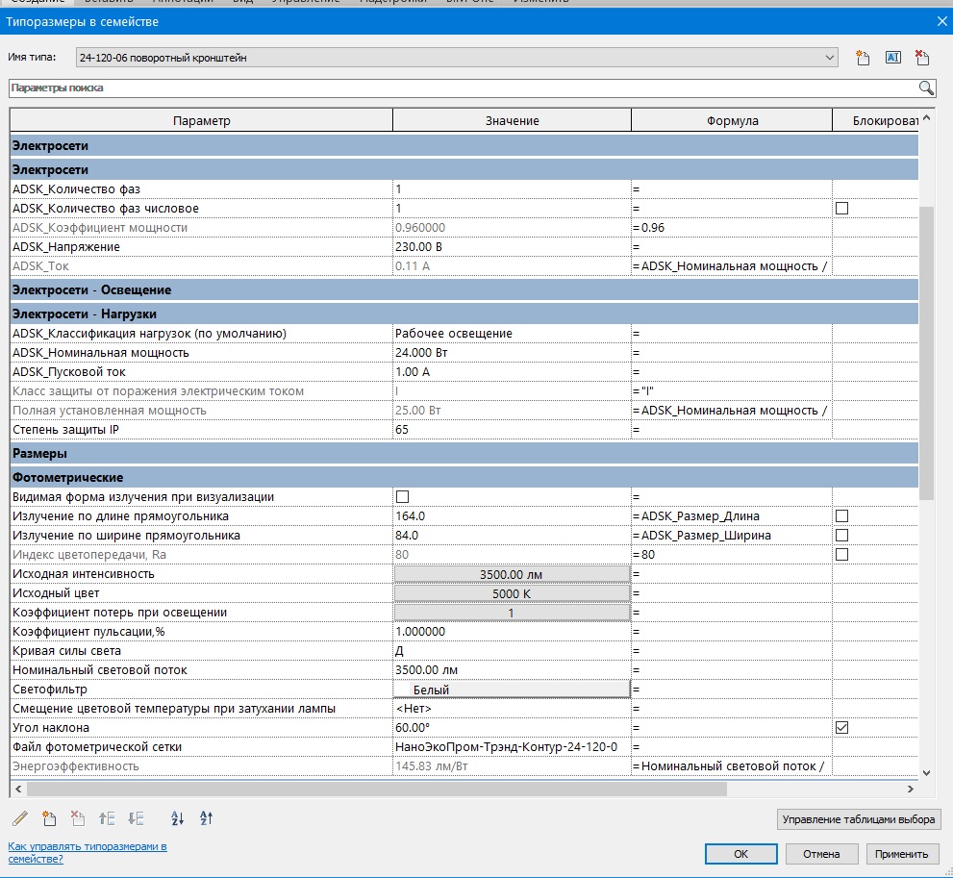Toggle lock for Индекс цветопередачи, Ra
This screenshot has height=878, width=953.
pyautogui.click(x=841, y=554)
